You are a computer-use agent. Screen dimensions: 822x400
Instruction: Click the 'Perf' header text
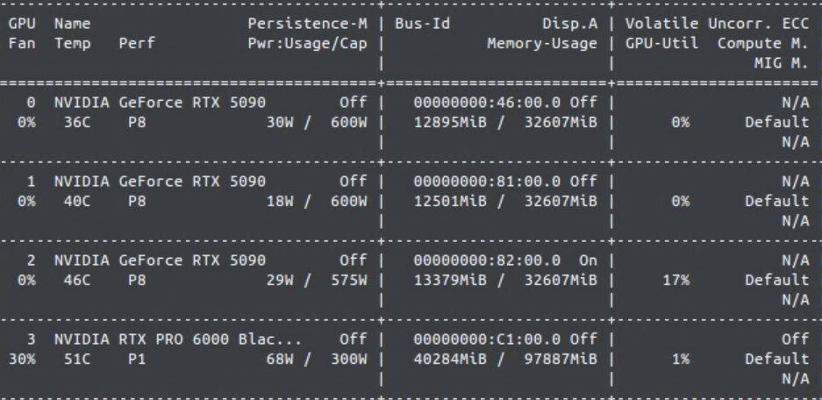pyautogui.click(x=137, y=44)
